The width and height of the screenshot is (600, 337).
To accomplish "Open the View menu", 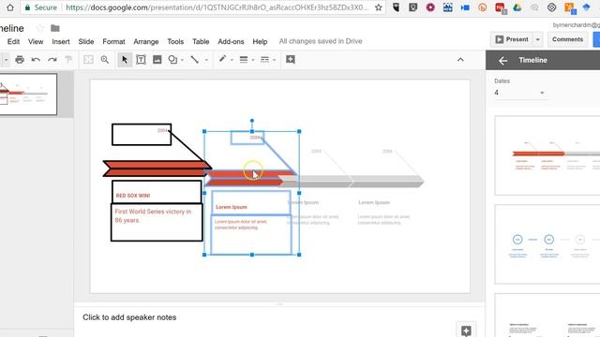I will click(36, 41).
